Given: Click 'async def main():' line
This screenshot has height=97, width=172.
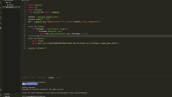Looking at the screenshot, I should [36, 39].
